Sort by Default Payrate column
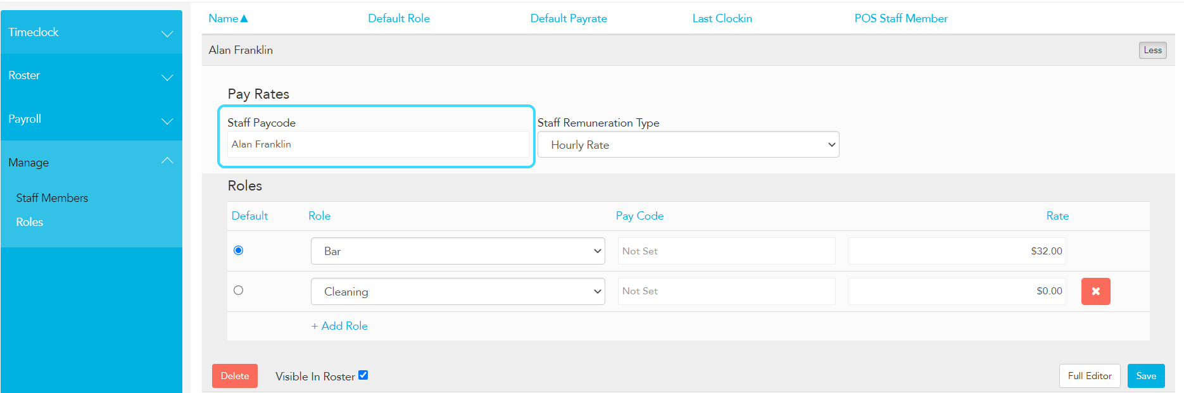The height and width of the screenshot is (393, 1184). coord(569,18)
